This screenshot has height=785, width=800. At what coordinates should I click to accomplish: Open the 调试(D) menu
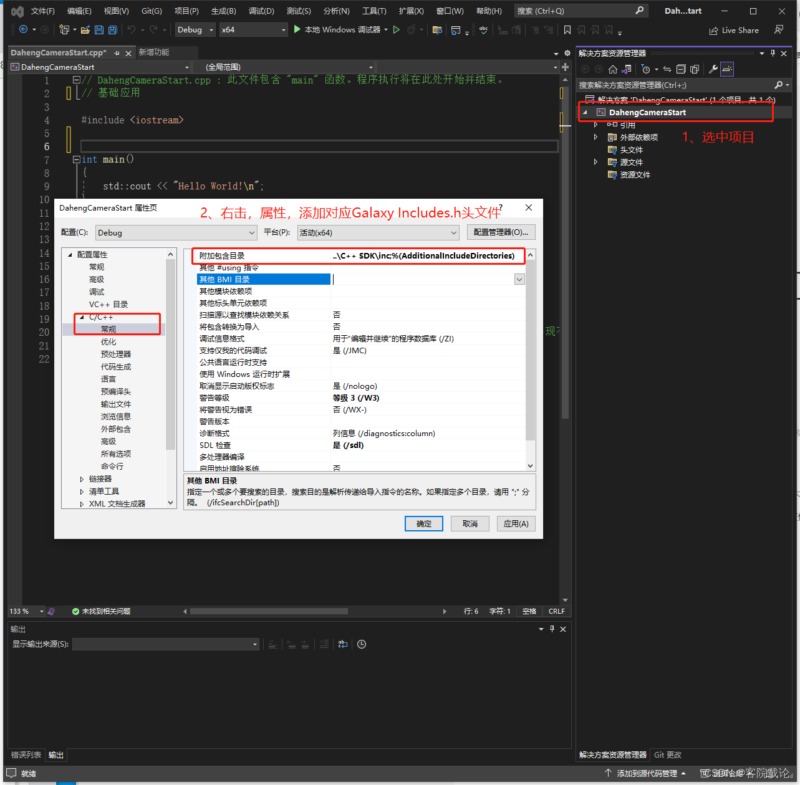(x=261, y=11)
